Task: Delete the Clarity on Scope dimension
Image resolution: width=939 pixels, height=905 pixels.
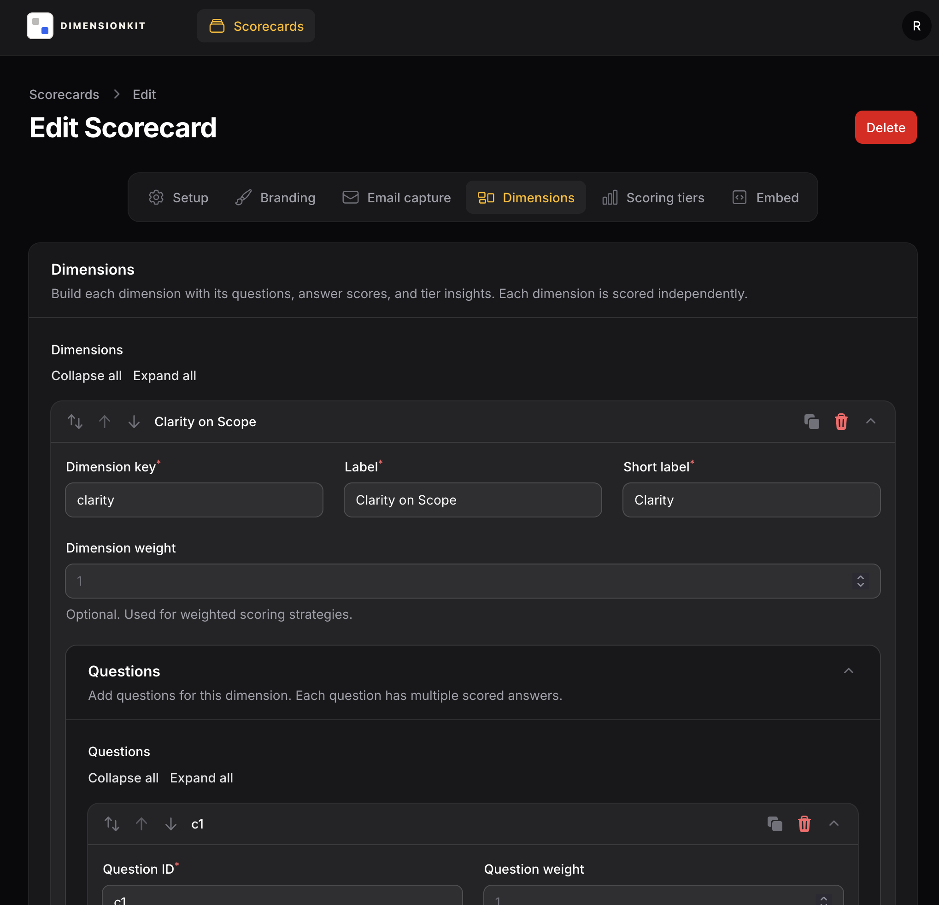Action: pos(841,422)
